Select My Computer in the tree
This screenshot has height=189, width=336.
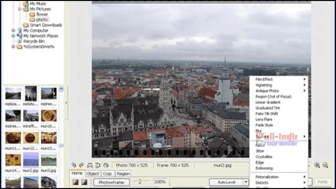point(36,30)
